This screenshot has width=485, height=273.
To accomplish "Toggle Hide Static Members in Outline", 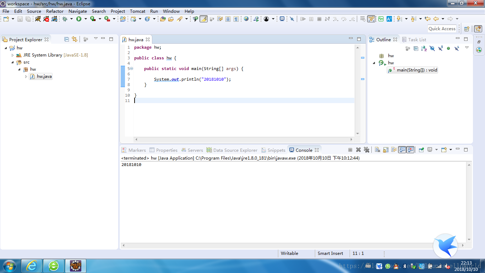I will coord(440,48).
